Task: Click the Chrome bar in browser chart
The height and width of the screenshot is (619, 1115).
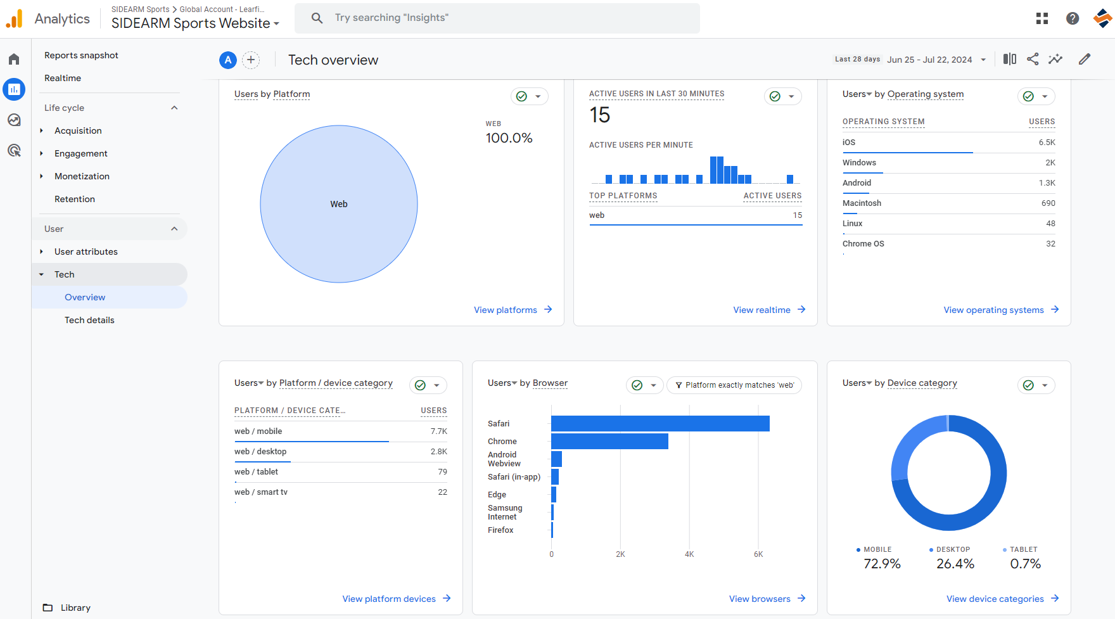Action: pyautogui.click(x=609, y=441)
